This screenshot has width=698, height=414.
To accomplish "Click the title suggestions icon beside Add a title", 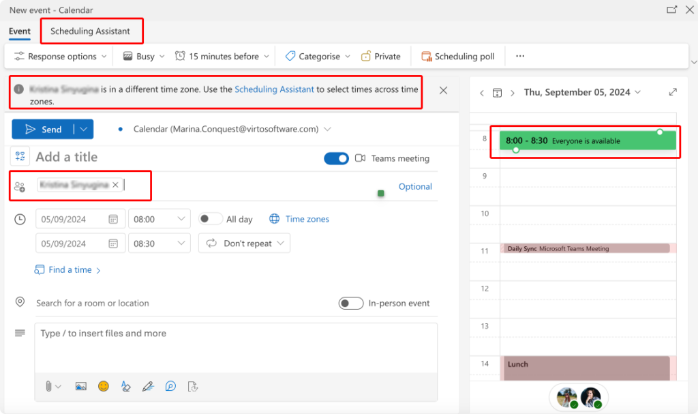I will pyautogui.click(x=20, y=156).
